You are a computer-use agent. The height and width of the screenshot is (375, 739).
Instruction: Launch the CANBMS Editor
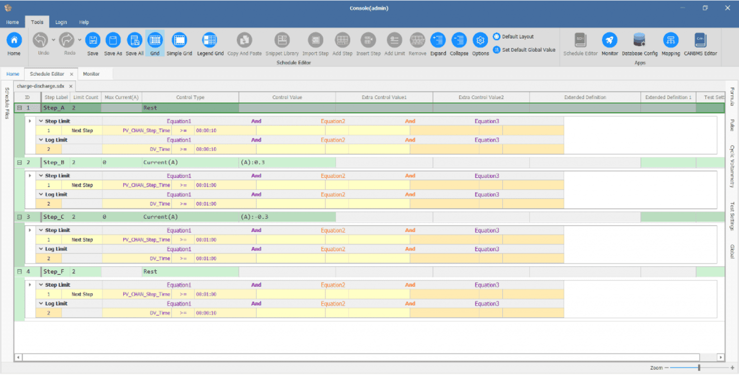pyautogui.click(x=700, y=43)
